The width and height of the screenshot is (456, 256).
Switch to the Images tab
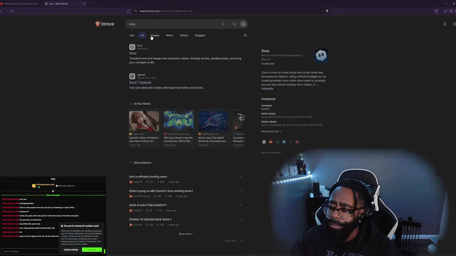point(155,35)
